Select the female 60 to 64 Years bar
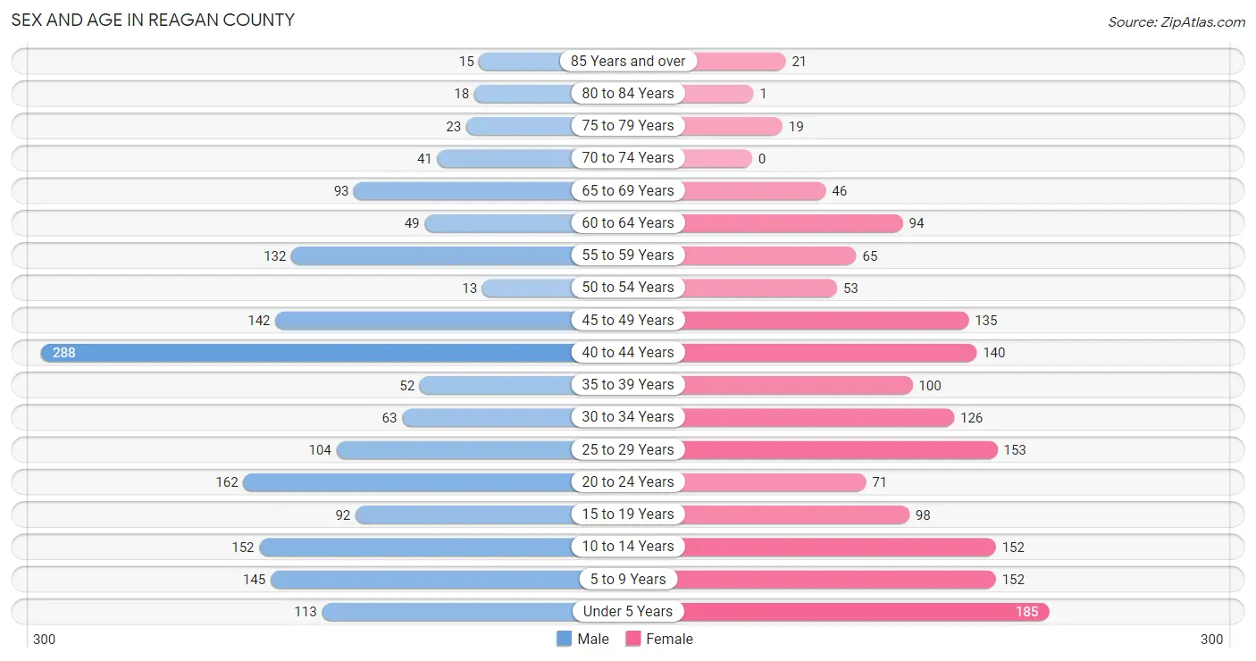The image size is (1256, 661). 792,223
